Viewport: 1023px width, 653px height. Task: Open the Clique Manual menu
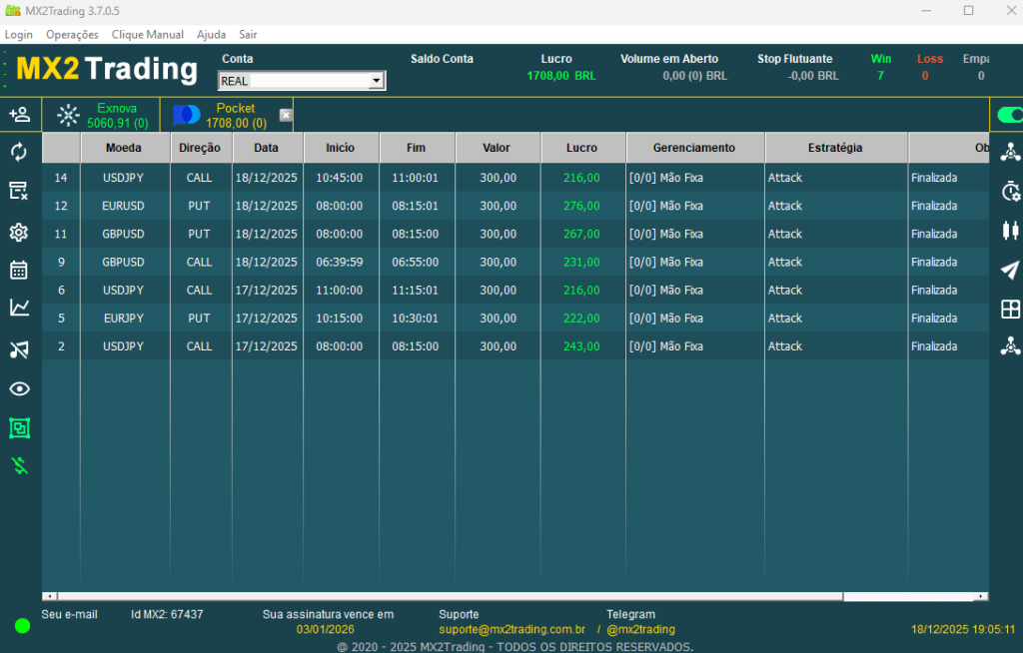coord(147,34)
